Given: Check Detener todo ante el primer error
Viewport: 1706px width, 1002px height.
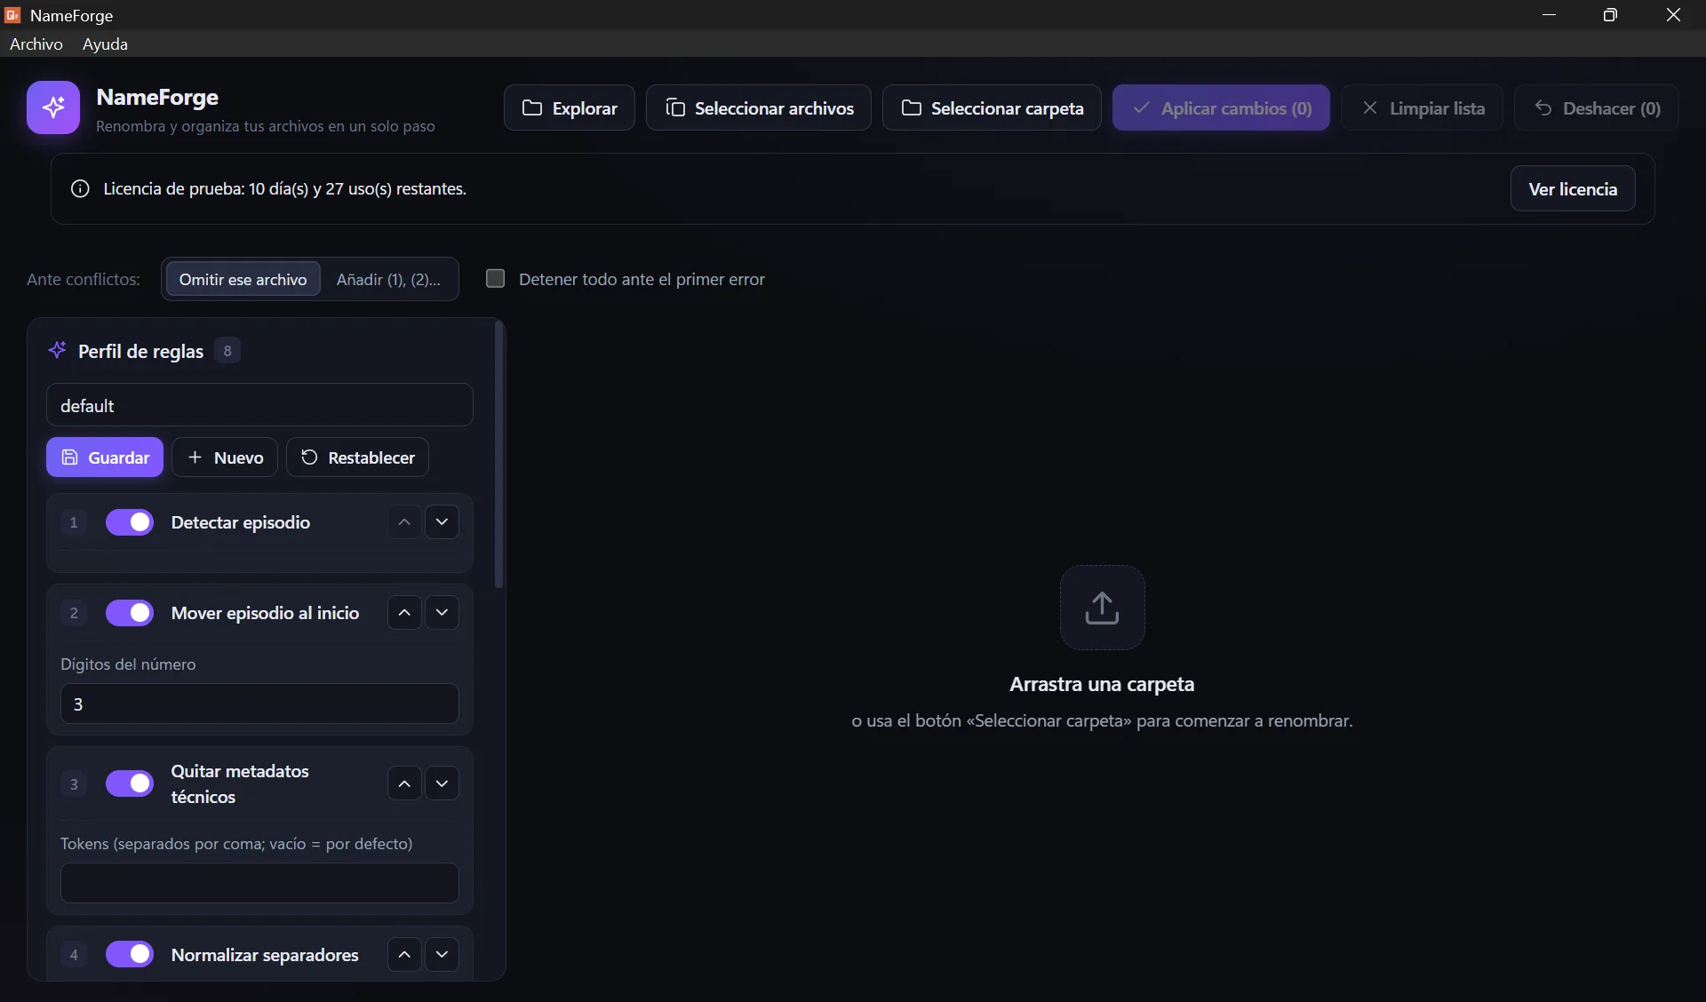Looking at the screenshot, I should point(496,278).
